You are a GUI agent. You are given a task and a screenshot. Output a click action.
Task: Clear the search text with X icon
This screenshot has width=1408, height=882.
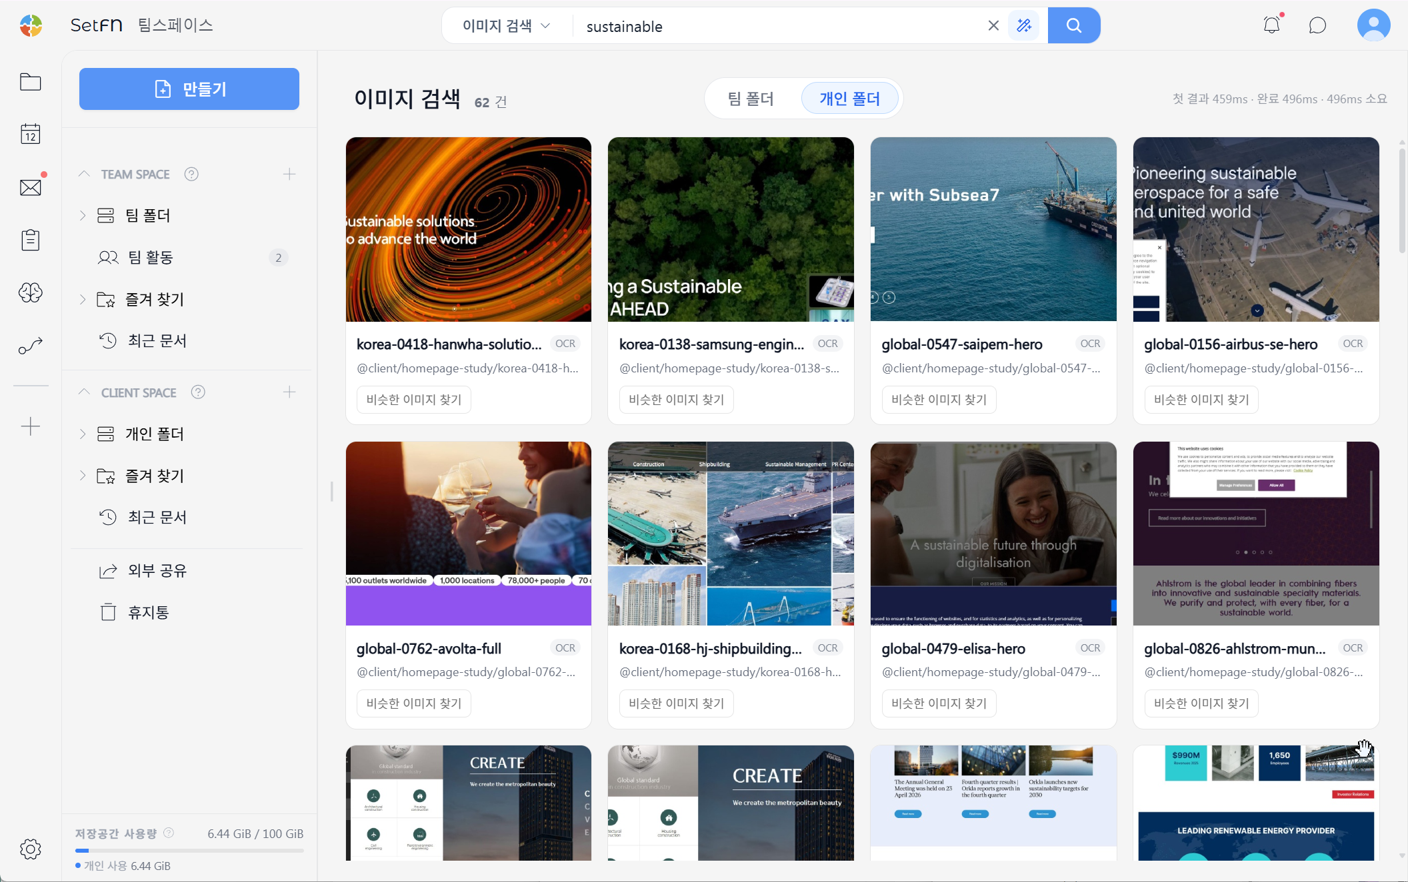coord(993,25)
